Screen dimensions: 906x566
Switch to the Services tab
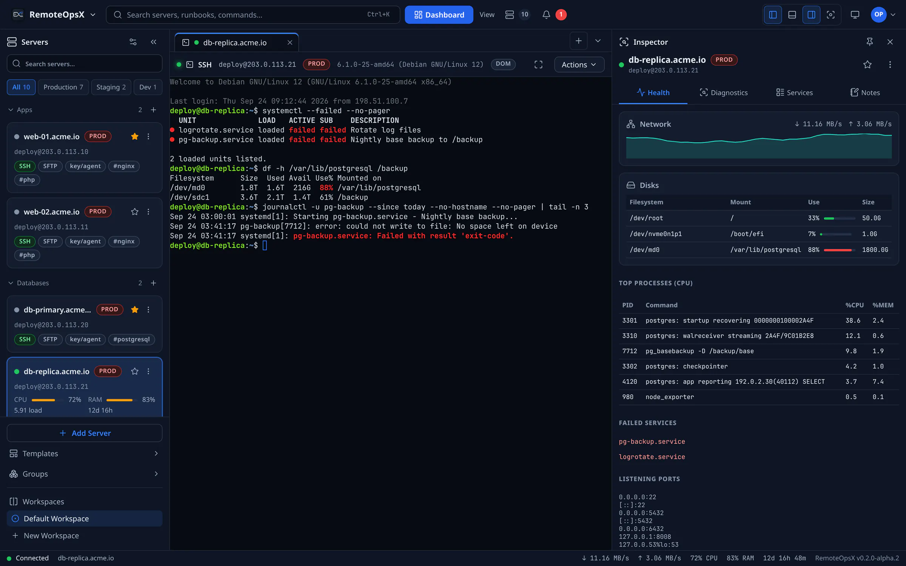[x=794, y=93]
